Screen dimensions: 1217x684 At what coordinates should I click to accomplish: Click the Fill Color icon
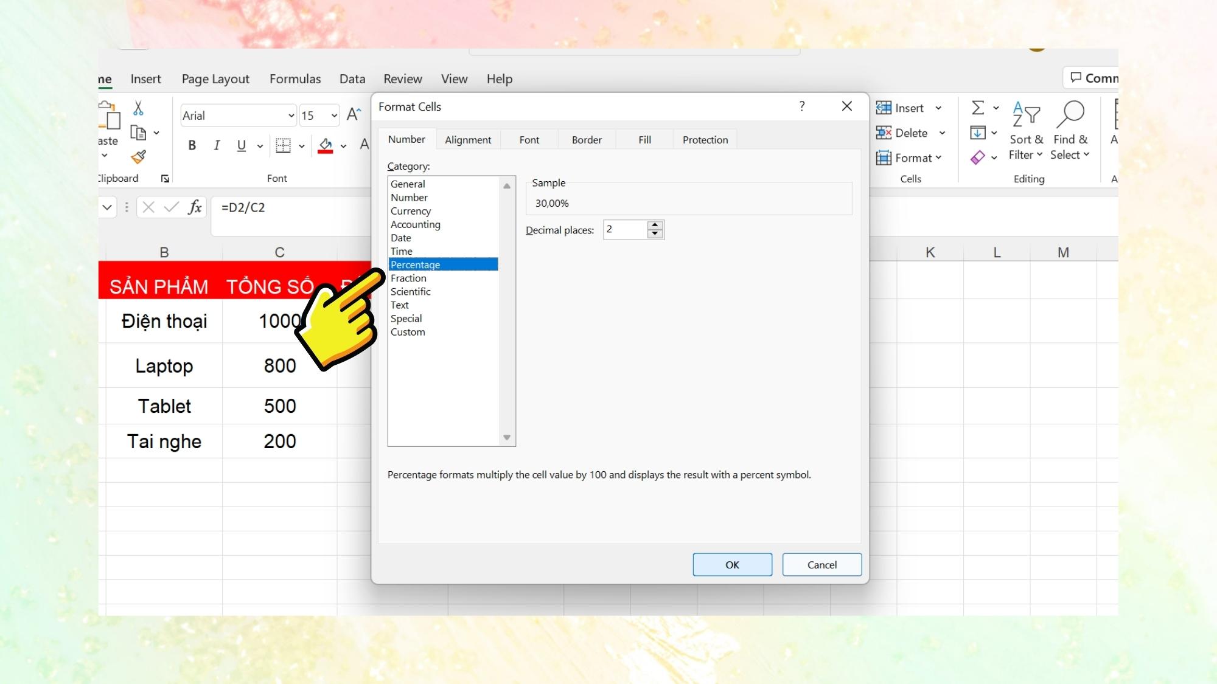[x=325, y=145]
